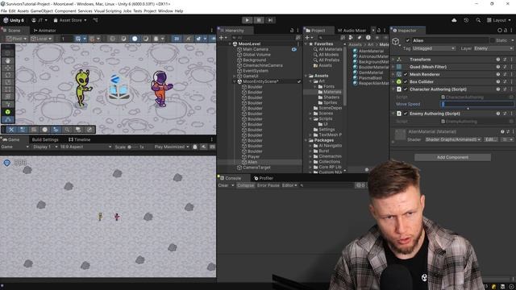Click the Pause button in the top toolbar
The height and width of the screenshot is (290, 516).
pos(259,20)
